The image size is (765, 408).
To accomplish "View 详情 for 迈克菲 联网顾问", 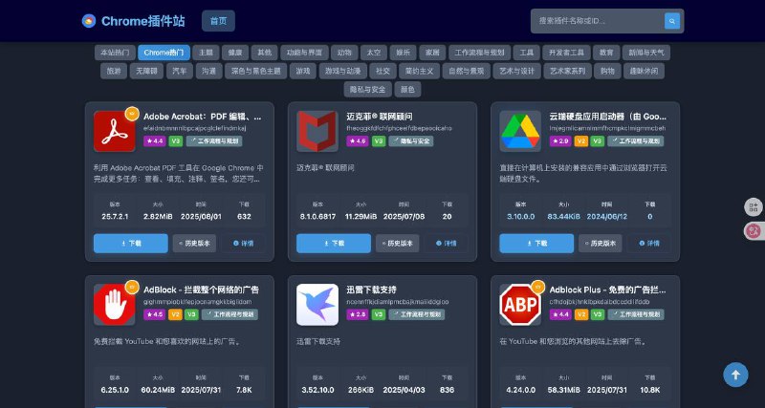I will pyautogui.click(x=447, y=244).
